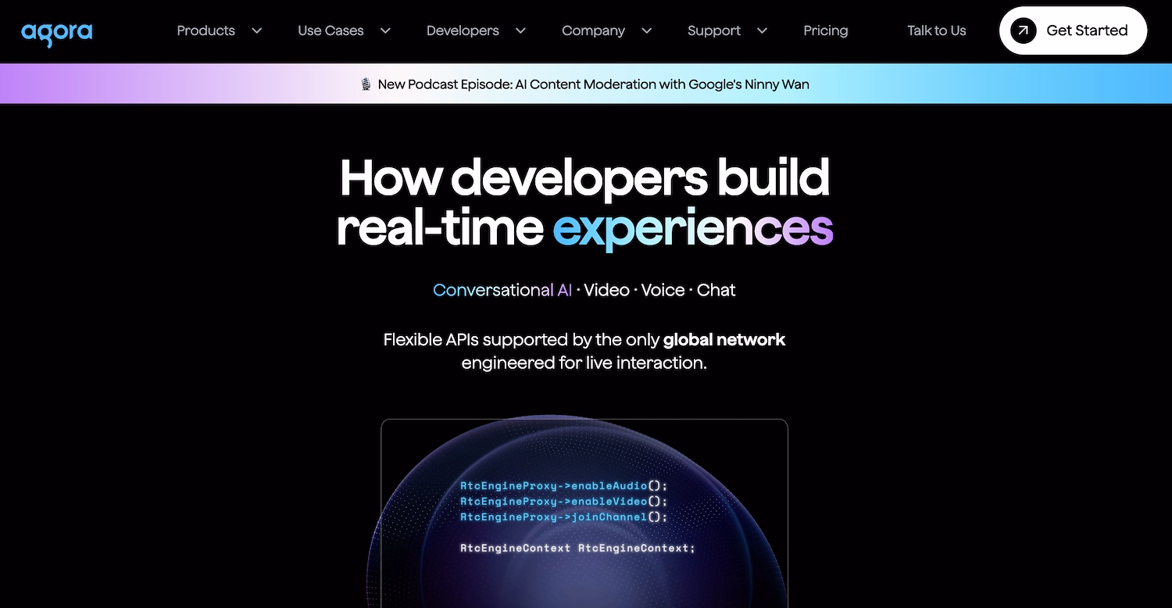Go to the Pricing page

coord(825,30)
